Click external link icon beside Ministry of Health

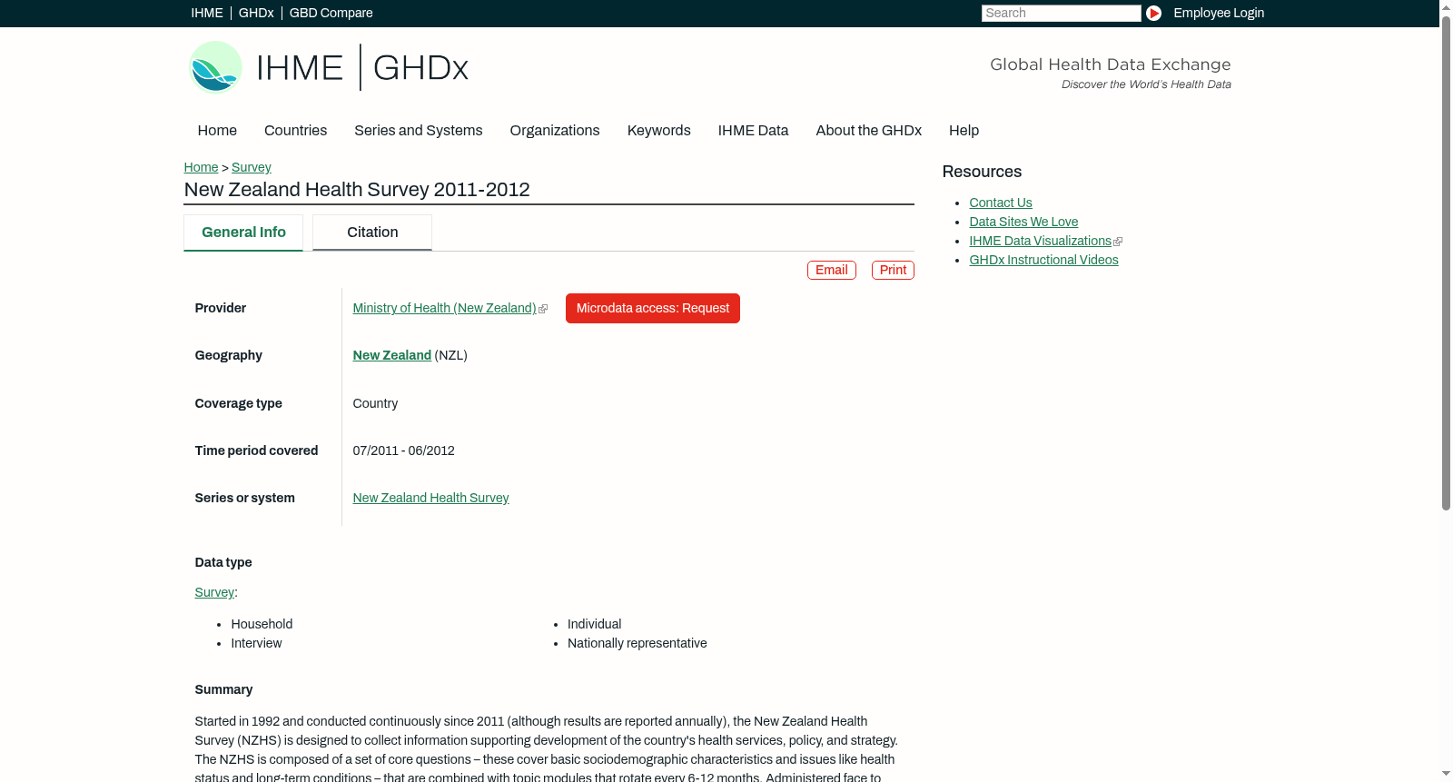click(543, 310)
